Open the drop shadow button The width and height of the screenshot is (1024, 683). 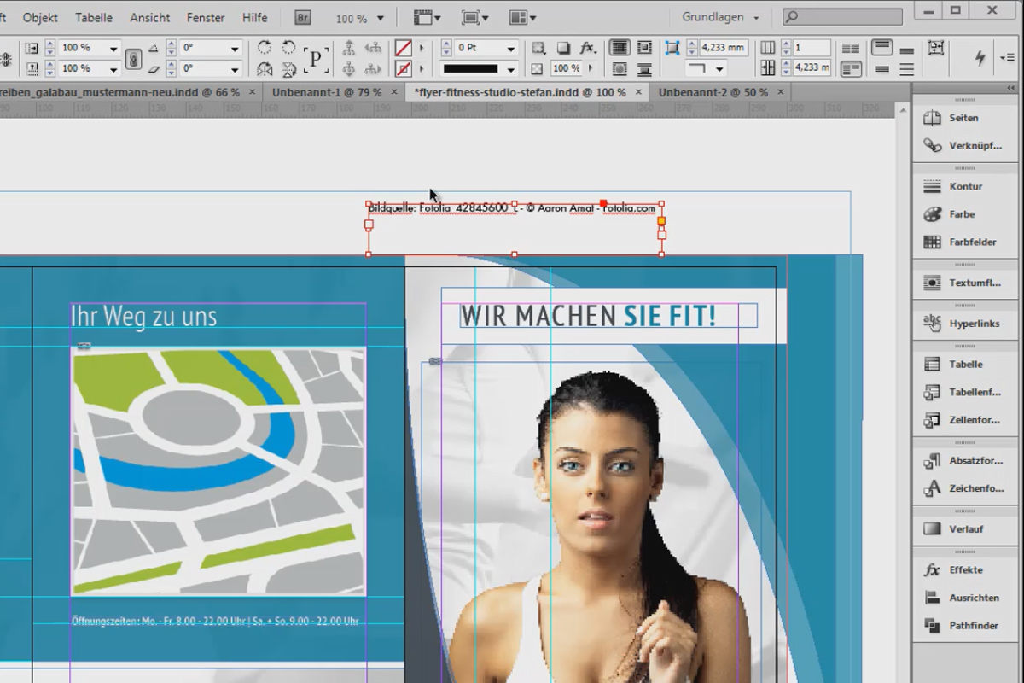click(563, 48)
